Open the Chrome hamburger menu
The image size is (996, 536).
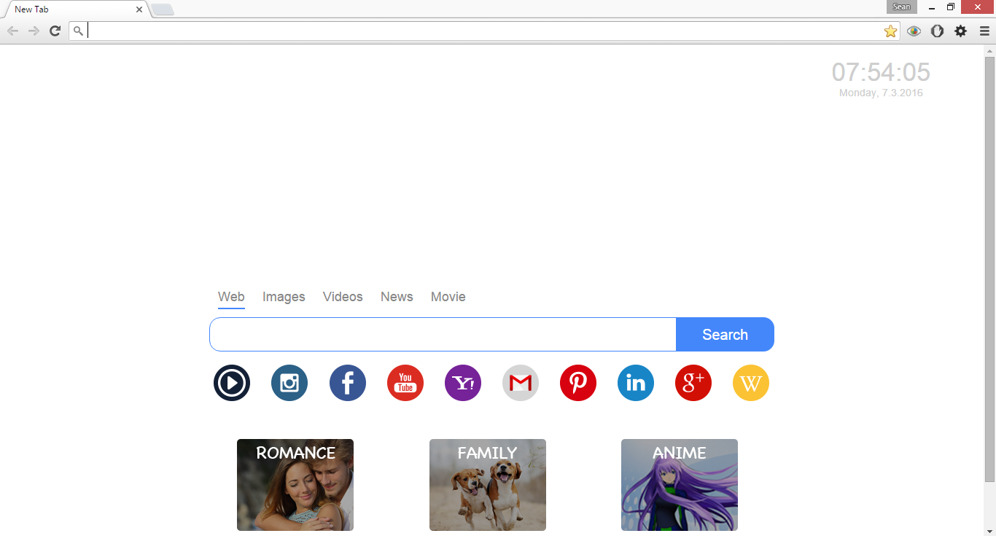coord(984,31)
